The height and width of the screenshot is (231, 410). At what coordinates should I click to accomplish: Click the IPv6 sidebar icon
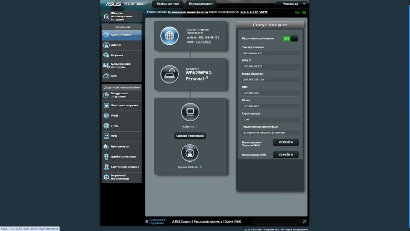[106, 126]
